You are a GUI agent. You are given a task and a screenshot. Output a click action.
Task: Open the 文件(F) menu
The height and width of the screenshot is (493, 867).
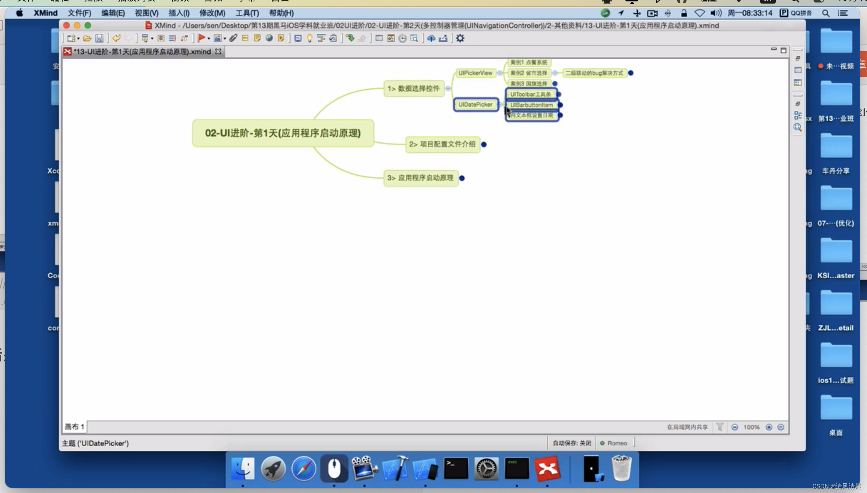pos(79,13)
